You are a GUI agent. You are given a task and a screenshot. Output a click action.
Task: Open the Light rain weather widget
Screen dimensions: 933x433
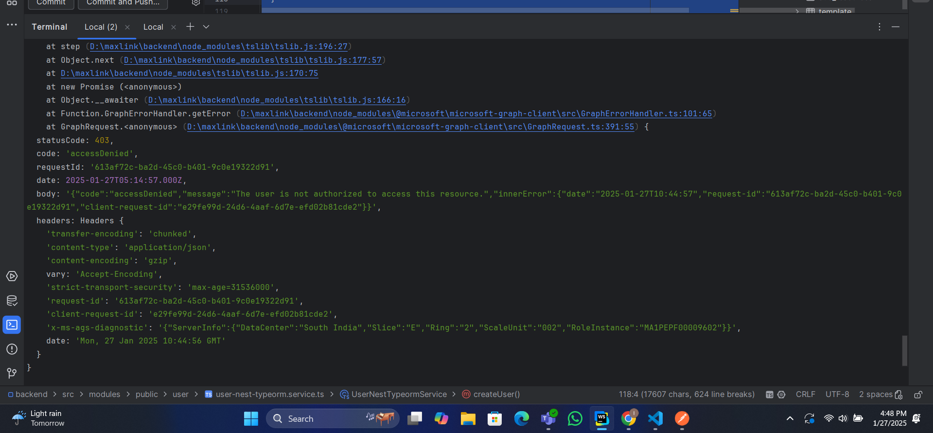(39, 418)
